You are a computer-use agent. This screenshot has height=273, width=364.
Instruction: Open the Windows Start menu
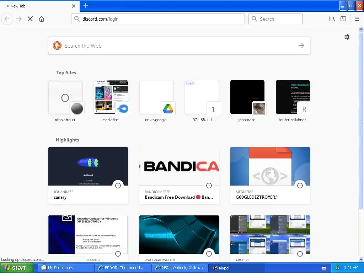point(17,268)
